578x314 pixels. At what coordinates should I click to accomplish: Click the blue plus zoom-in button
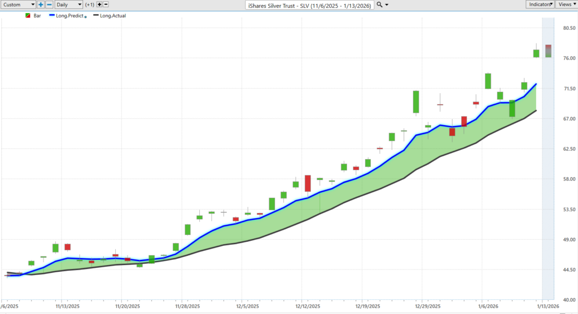point(41,5)
